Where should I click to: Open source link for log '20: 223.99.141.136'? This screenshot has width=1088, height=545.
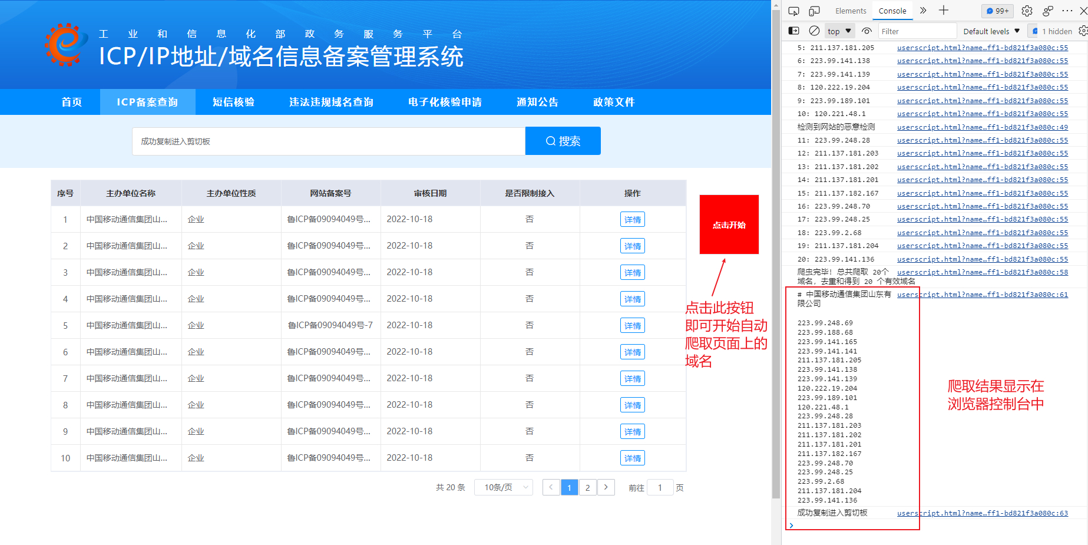983,259
